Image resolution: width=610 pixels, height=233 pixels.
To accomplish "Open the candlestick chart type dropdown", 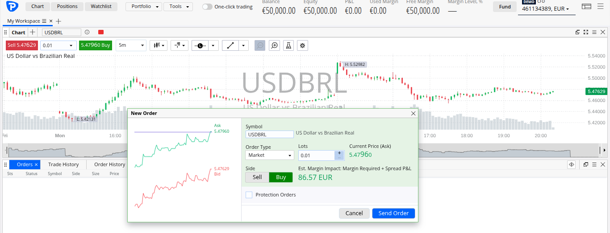I will pos(159,45).
